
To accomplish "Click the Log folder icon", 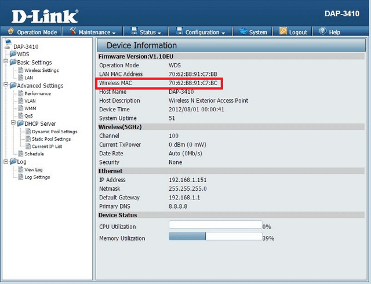I will [x=12, y=162].
